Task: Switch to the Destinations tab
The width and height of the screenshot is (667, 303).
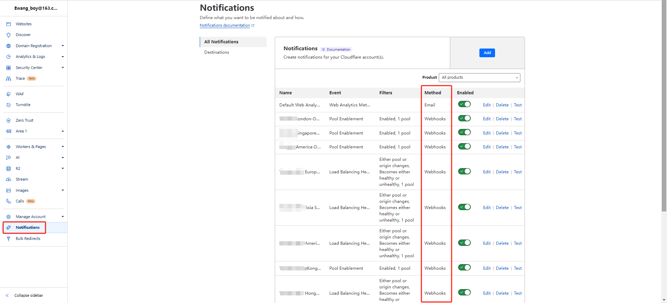Action: [x=217, y=52]
